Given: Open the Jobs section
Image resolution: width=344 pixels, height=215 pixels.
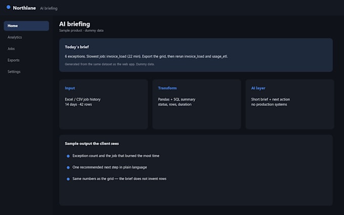Looking at the screenshot, I should click(11, 49).
